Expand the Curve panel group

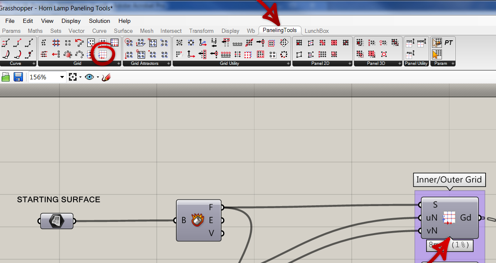(x=34, y=64)
